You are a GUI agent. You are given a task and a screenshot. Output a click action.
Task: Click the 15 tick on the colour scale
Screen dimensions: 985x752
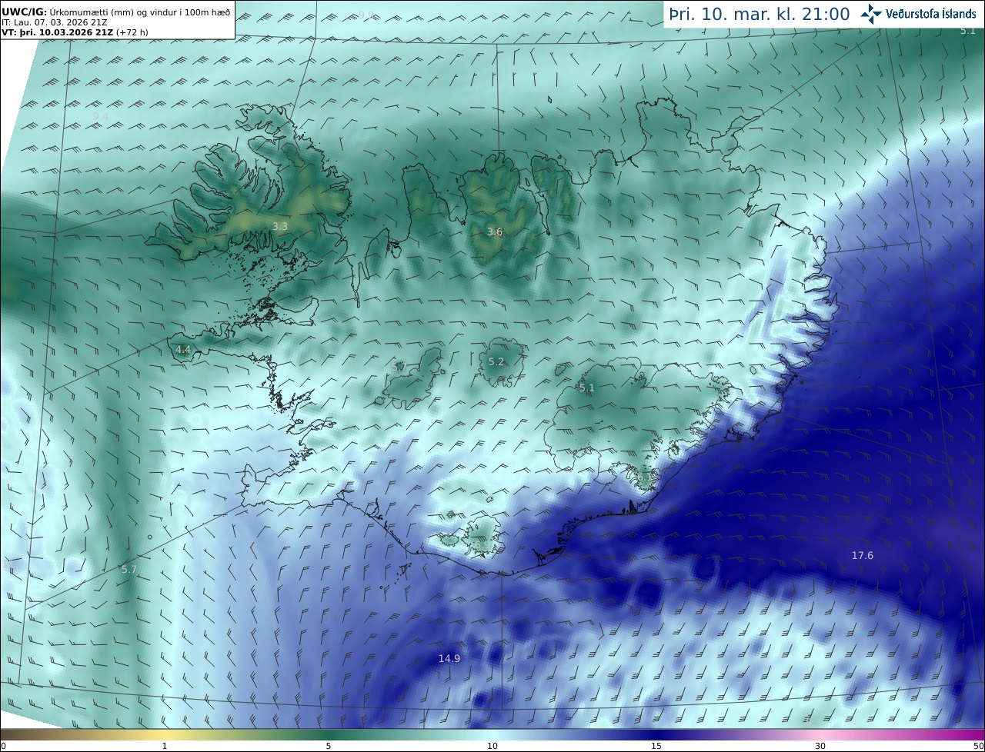coord(656,746)
